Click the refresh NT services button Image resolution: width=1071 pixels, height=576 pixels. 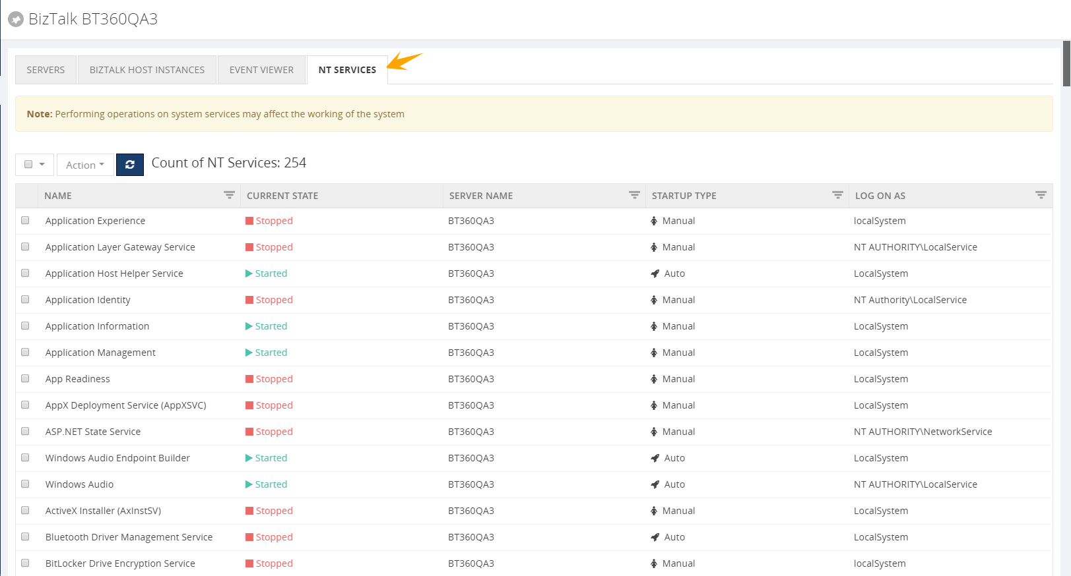point(130,165)
